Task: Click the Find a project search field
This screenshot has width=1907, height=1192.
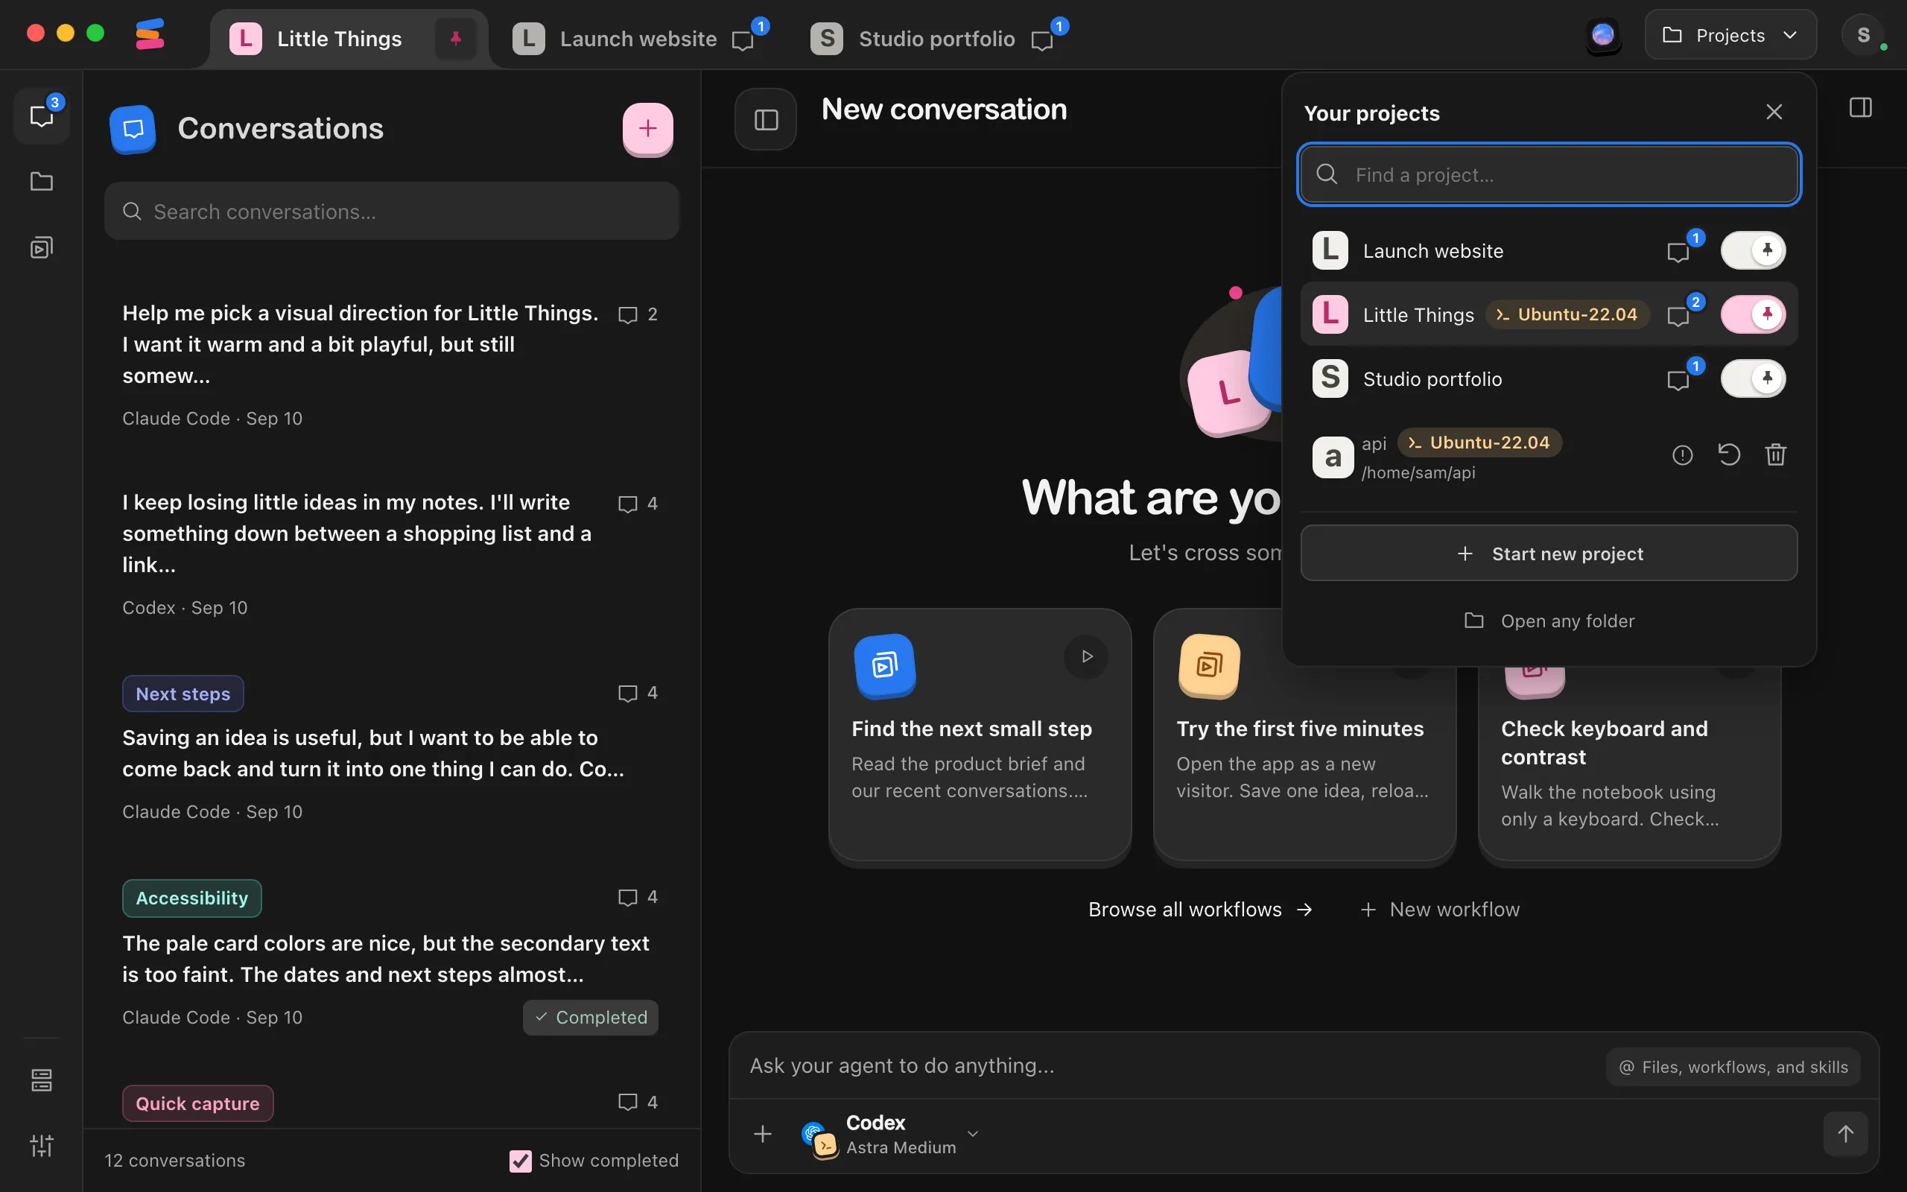Action: [1549, 174]
